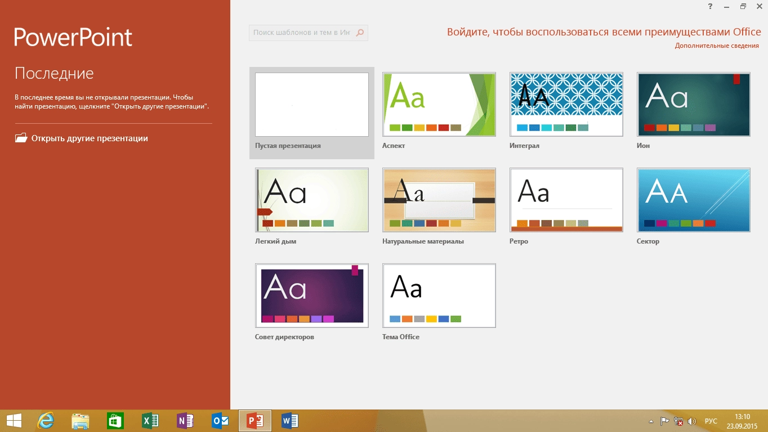Pick the Ион theme thumbnail
The height and width of the screenshot is (432, 768).
point(694,105)
